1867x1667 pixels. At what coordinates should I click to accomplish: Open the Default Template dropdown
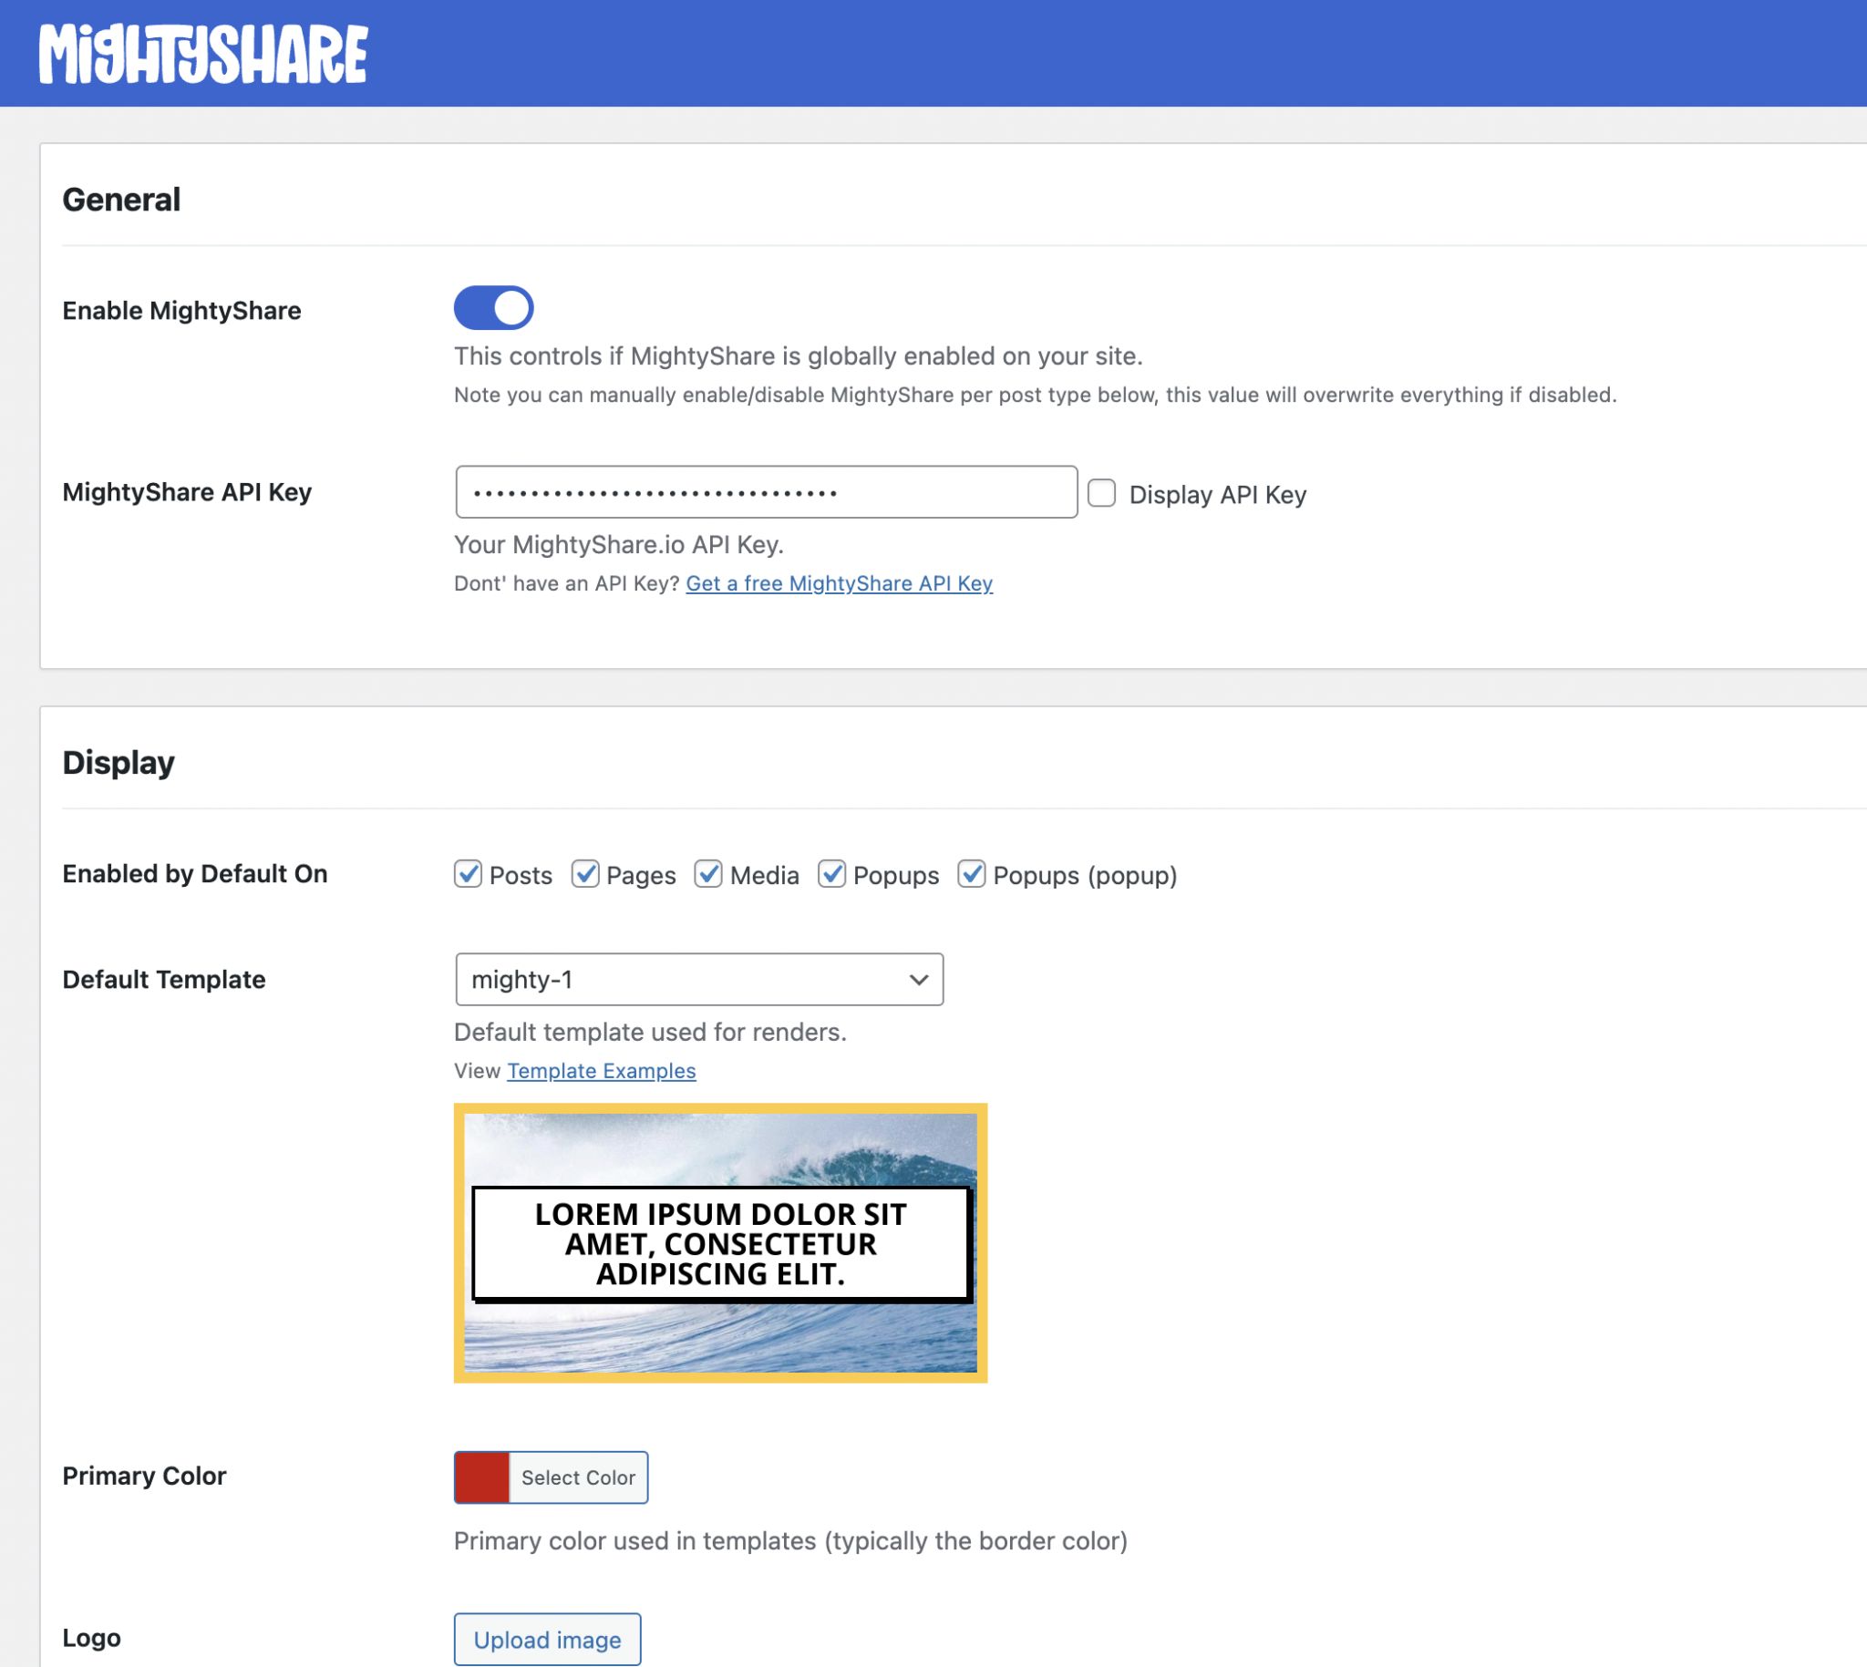click(x=698, y=979)
